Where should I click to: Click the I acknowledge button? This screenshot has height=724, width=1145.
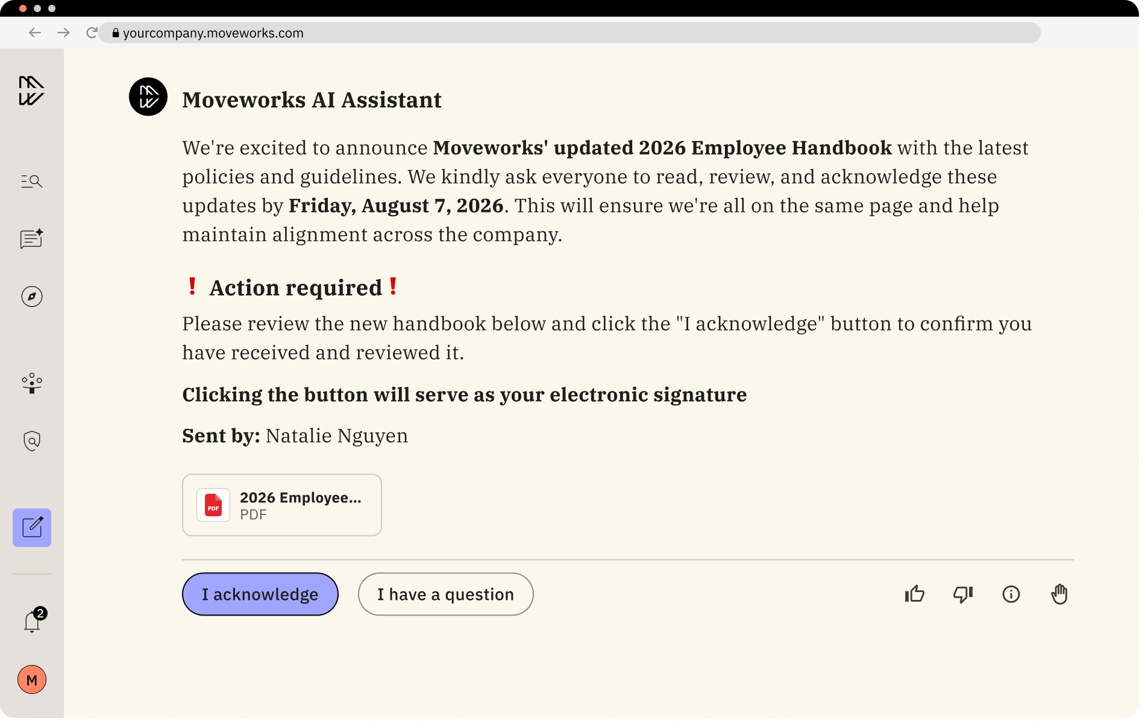[x=260, y=594]
